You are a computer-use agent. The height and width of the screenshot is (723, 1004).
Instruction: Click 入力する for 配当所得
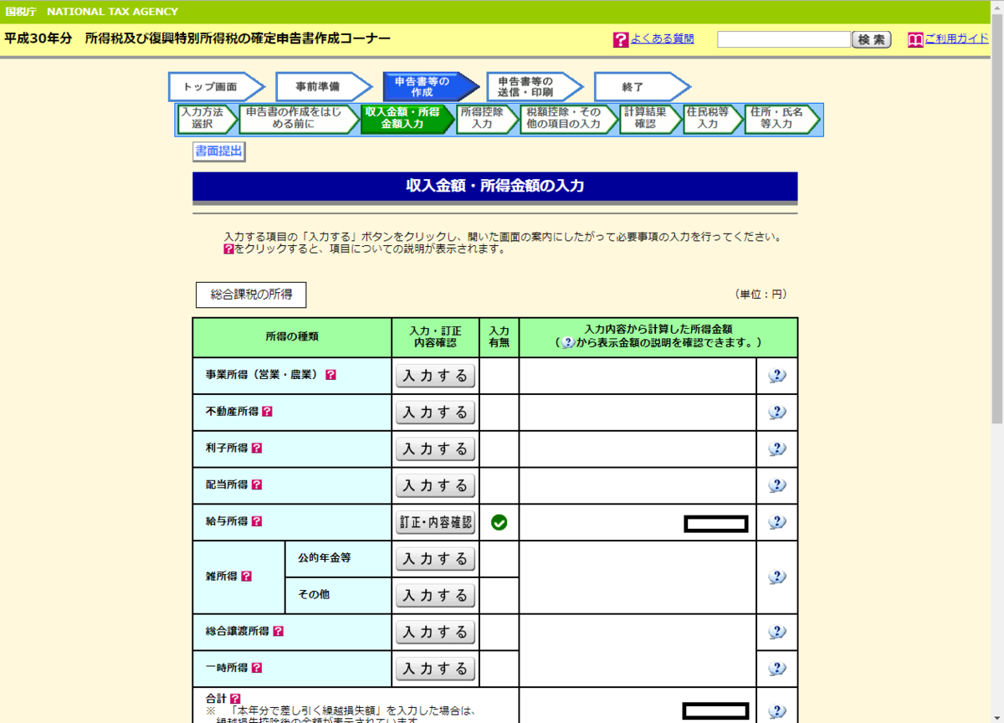point(435,485)
